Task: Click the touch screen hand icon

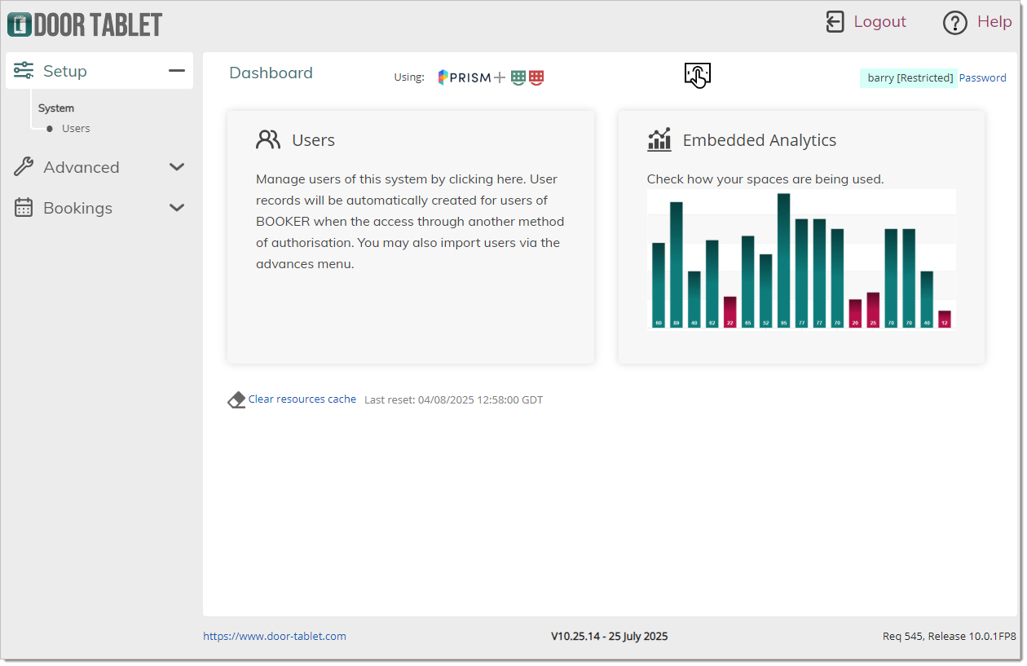Action: (697, 75)
